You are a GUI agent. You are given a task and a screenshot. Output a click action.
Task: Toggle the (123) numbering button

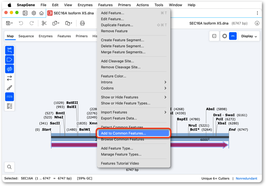pyautogui.click(x=10, y=97)
